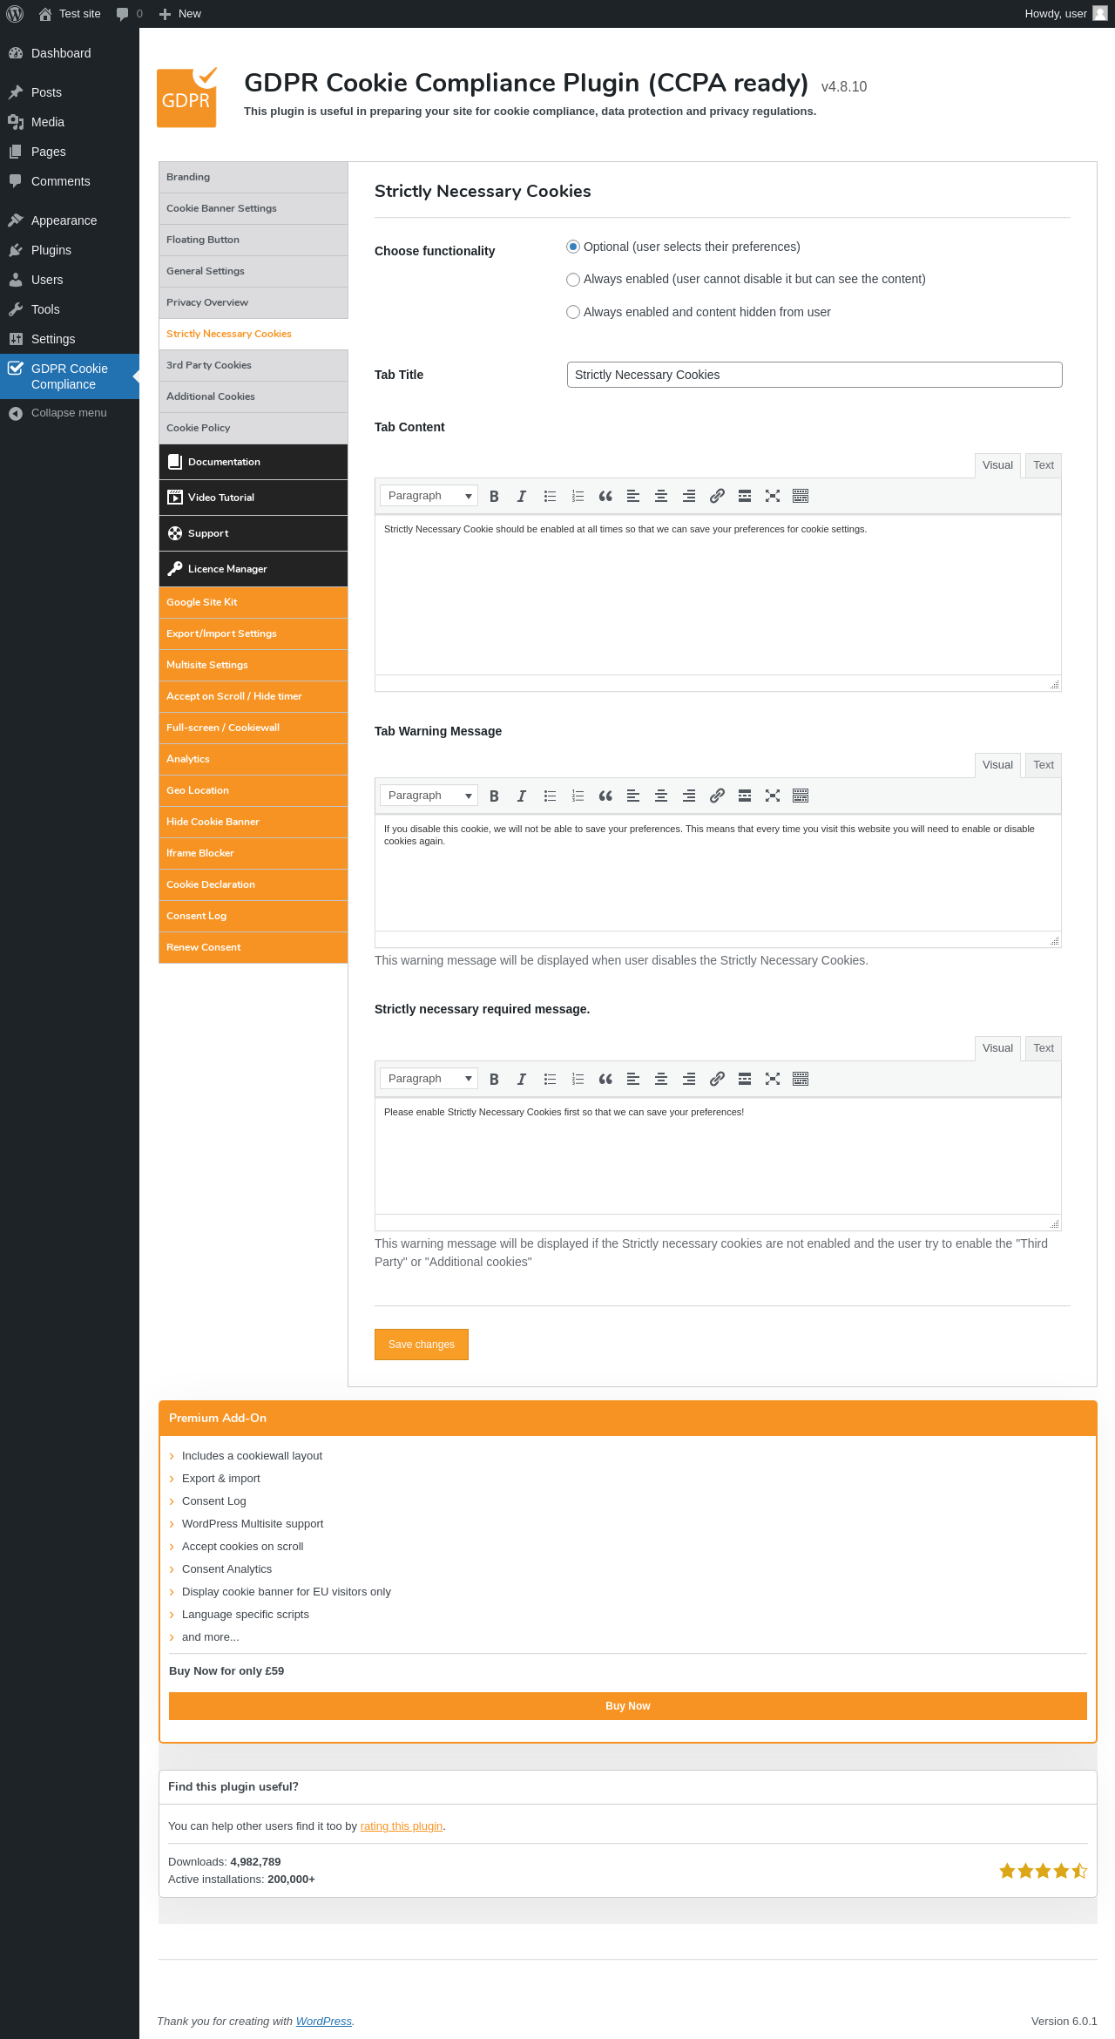Image resolution: width=1115 pixels, height=2039 pixels.
Task: Open Consent Log premium tab
Action: [253, 916]
